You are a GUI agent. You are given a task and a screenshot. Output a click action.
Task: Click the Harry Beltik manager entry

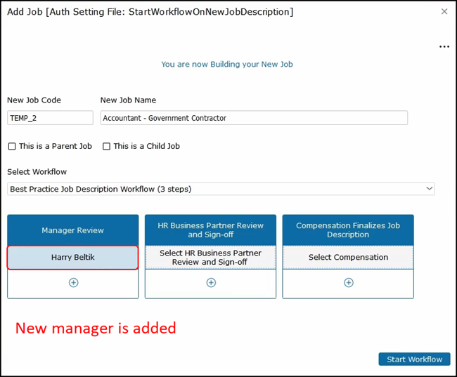click(x=73, y=258)
